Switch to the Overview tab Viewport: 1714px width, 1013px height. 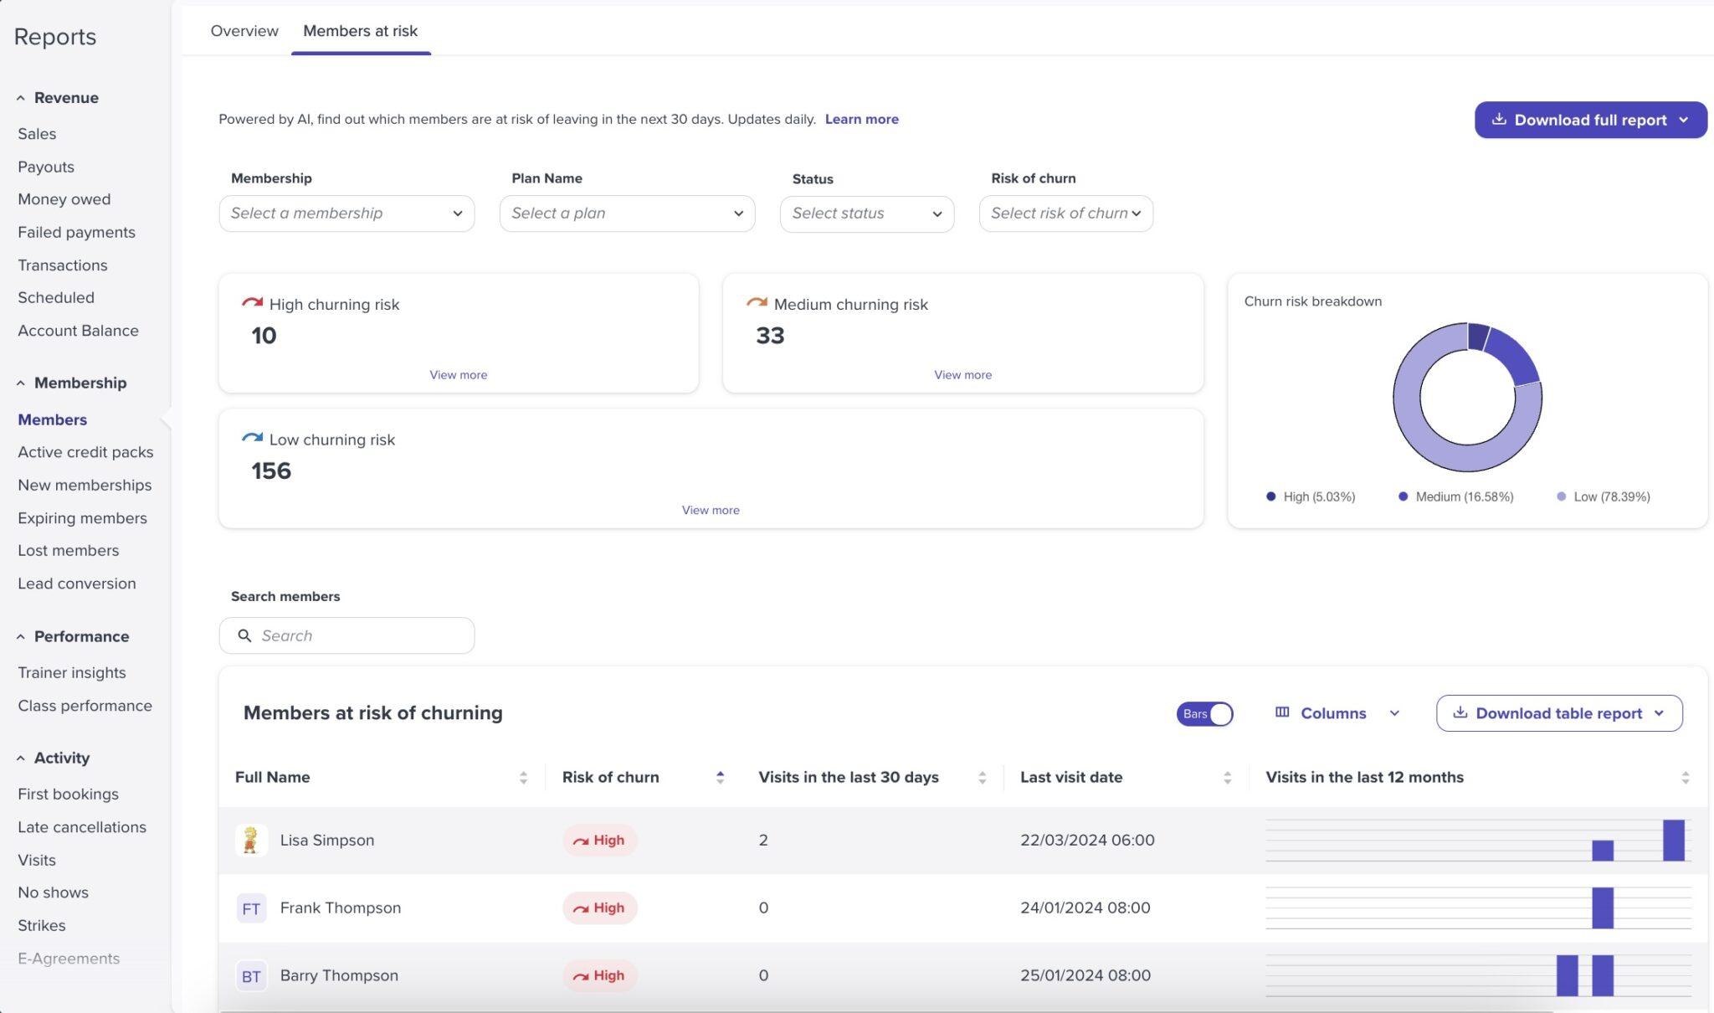coord(244,31)
